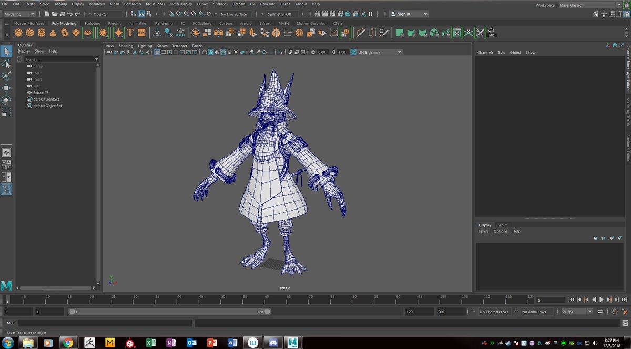
Task: Activate the Lasso Select tool in the toolbox
Action: click(6, 64)
